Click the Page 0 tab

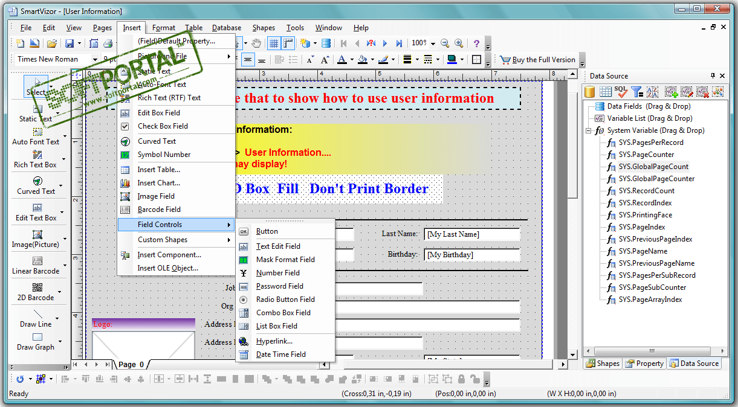131,364
